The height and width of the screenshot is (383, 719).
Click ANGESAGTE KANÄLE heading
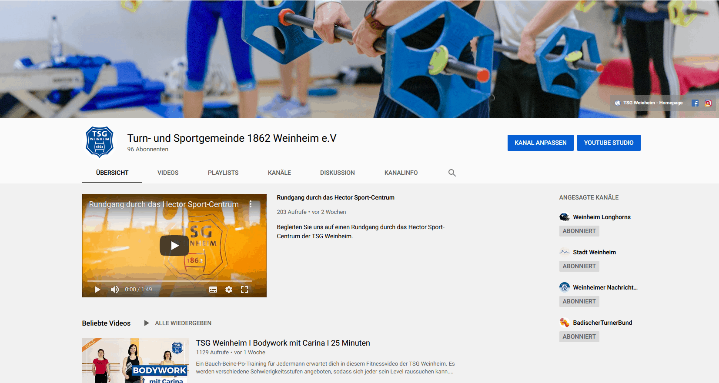click(589, 197)
